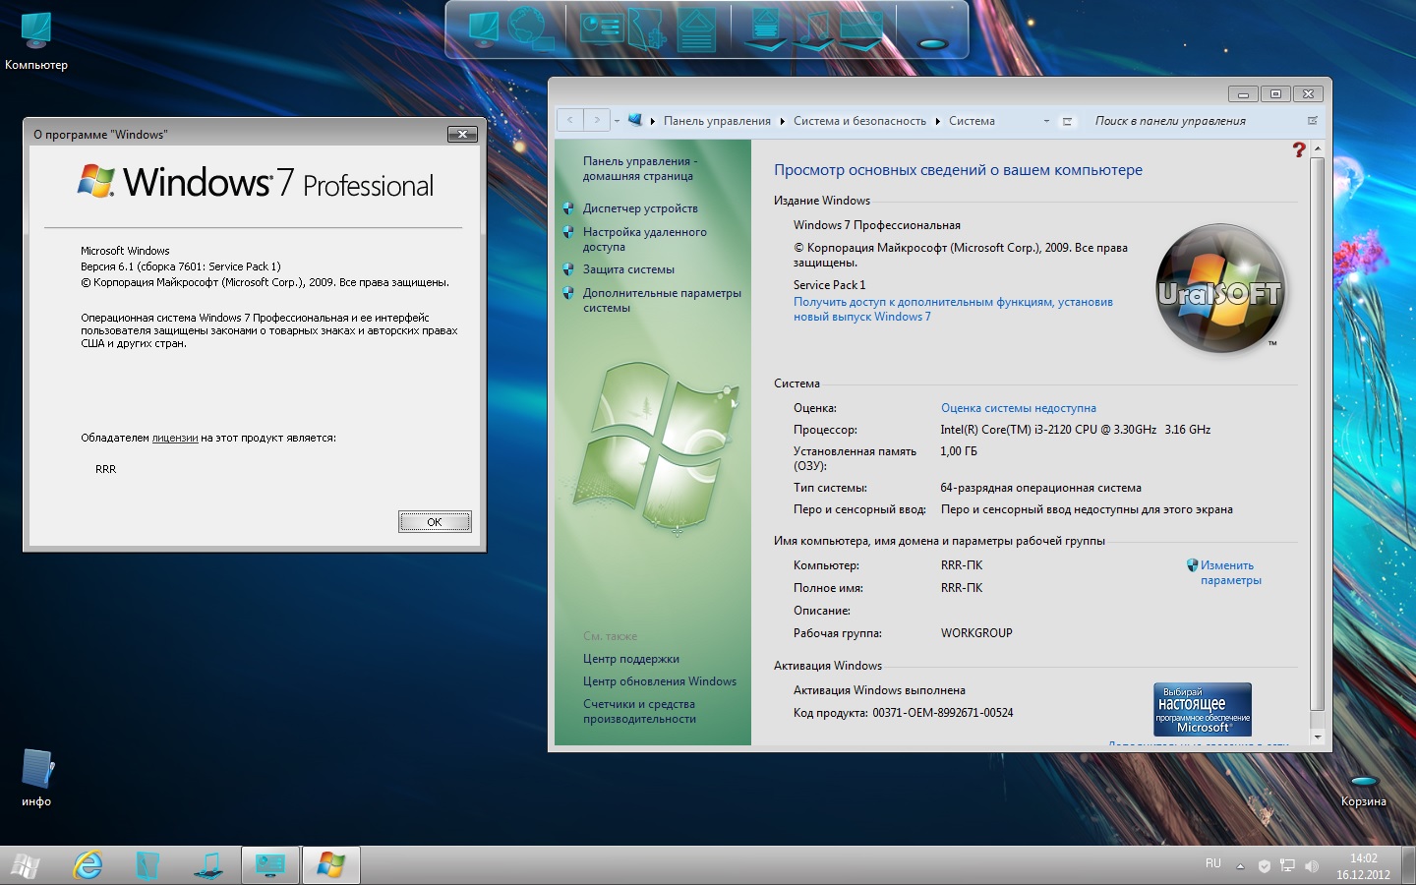Screen dimensions: 1416x885
Task: Open the pictures library icon in top dock
Action: click(x=860, y=29)
